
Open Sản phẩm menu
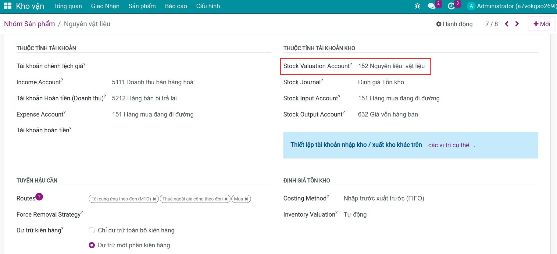(x=142, y=6)
